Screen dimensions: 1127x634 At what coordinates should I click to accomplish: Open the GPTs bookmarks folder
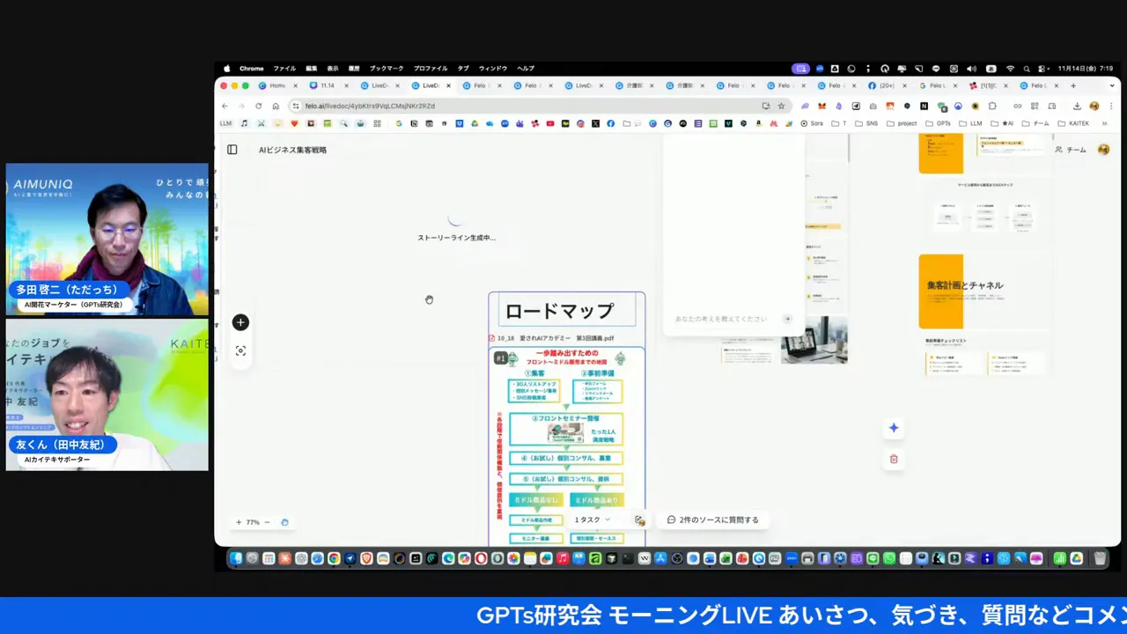pos(942,123)
